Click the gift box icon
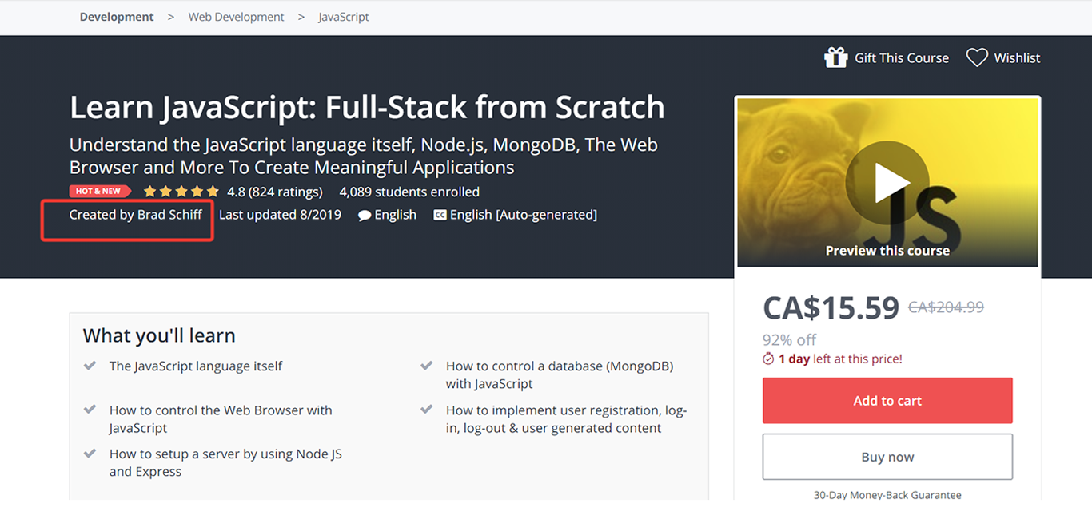The height and width of the screenshot is (519, 1092). [835, 57]
